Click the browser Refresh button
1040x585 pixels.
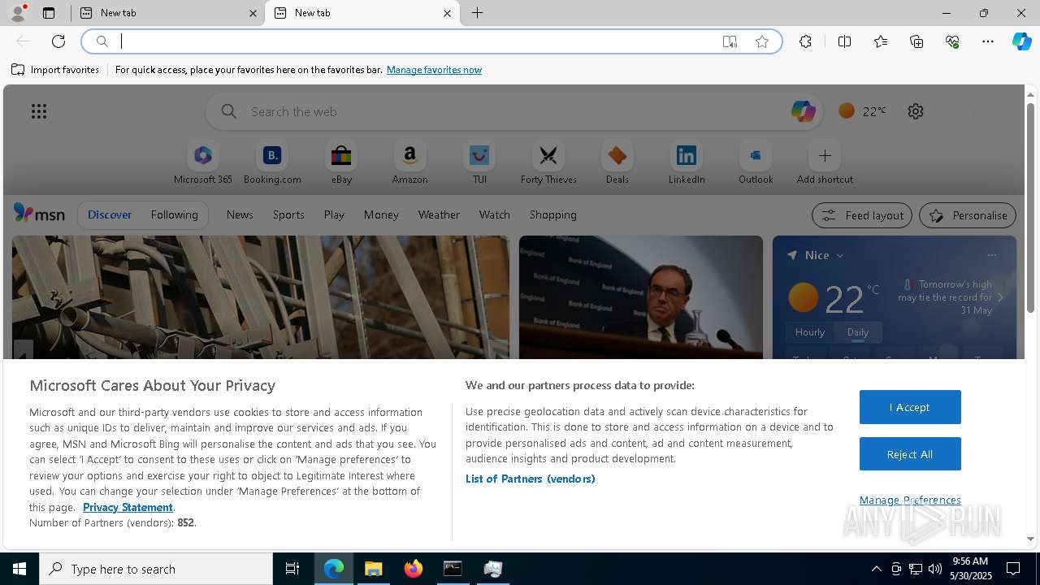point(58,41)
